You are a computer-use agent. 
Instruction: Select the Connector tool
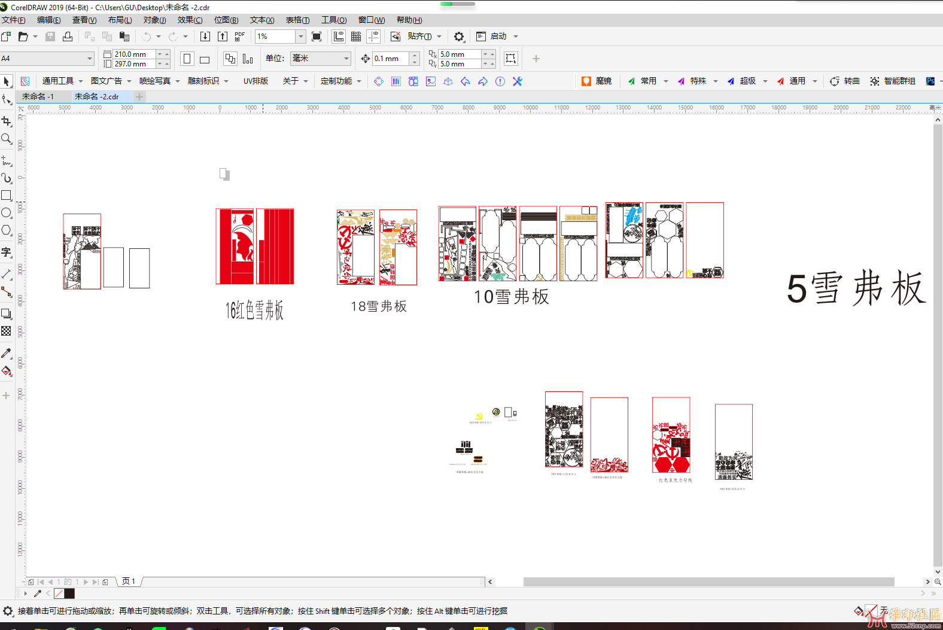pos(7,292)
